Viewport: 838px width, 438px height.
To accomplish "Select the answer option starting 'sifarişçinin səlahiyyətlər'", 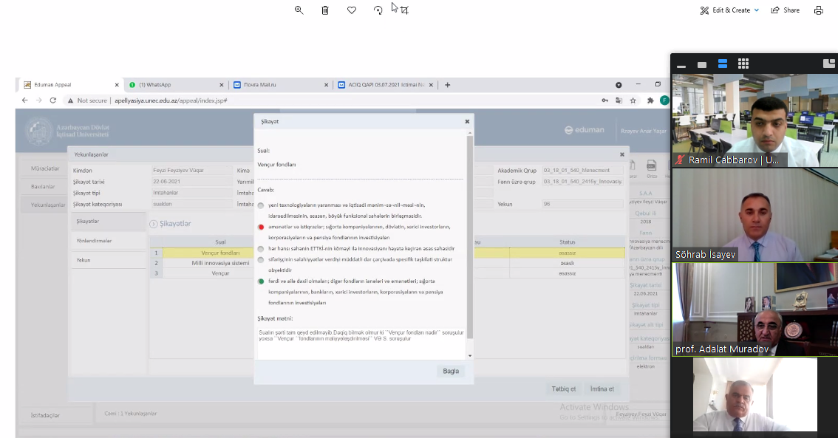I will [261, 259].
